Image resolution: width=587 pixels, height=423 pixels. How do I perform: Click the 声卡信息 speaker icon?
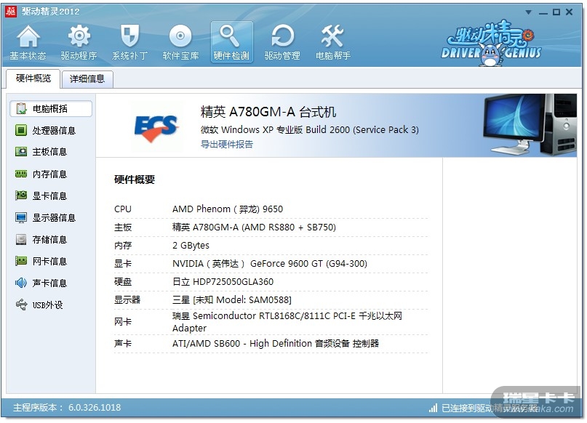point(21,283)
